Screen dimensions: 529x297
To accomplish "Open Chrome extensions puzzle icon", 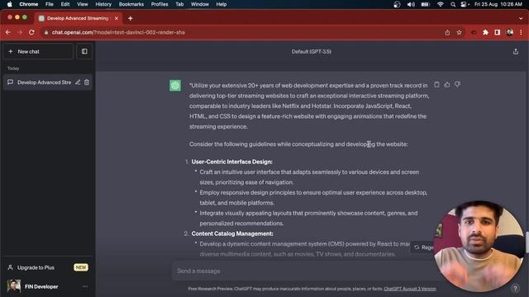I will (x=485, y=32).
